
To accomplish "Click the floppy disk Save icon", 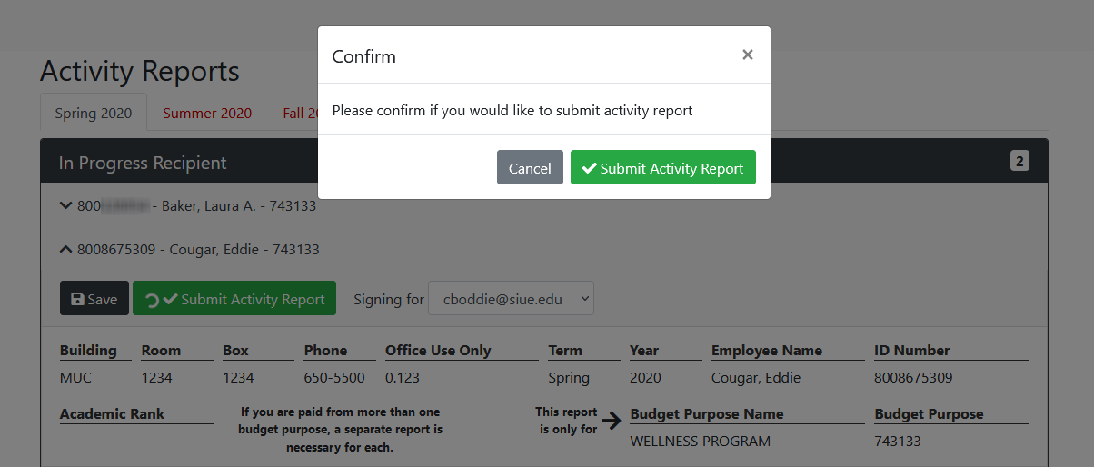I will point(77,300).
